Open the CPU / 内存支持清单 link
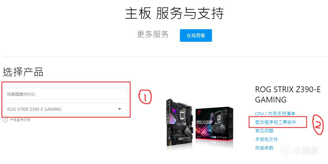 275,114
